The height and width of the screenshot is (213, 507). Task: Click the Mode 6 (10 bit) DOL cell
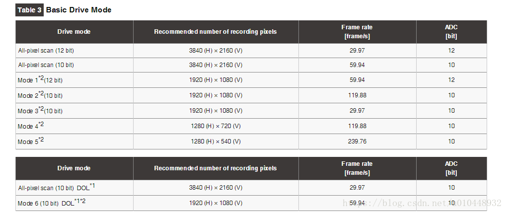[x=74, y=203]
